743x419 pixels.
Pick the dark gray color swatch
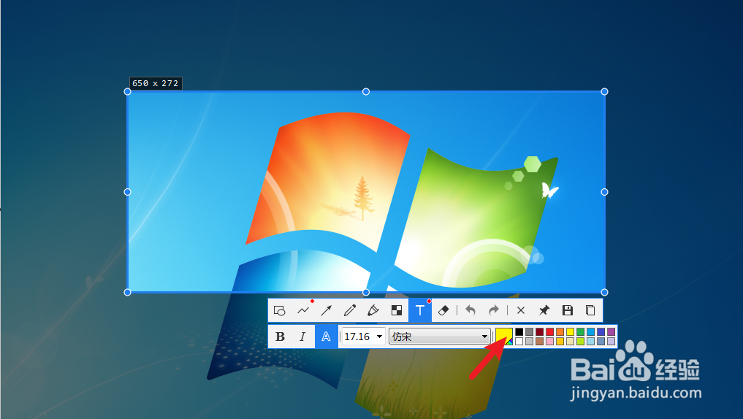[529, 332]
